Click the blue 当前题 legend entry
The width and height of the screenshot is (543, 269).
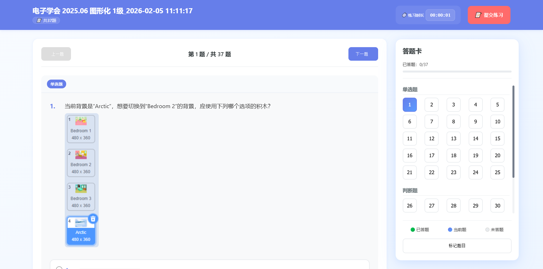(x=457, y=230)
